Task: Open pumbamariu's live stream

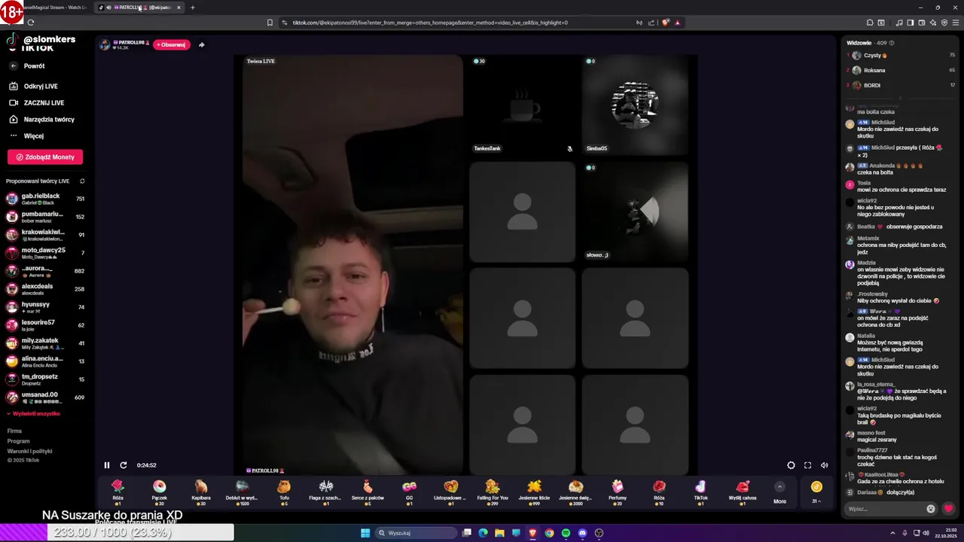Action: pyautogui.click(x=45, y=216)
